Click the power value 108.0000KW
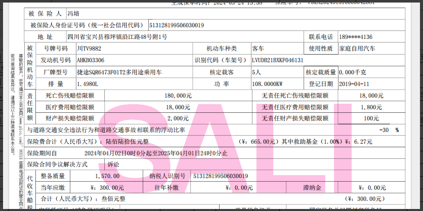The width and height of the screenshot is (423, 211). (267, 84)
